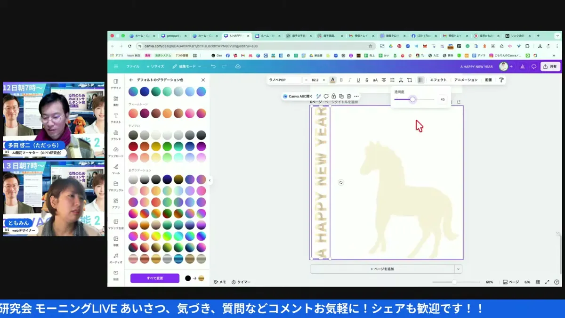Image resolution: width=565 pixels, height=318 pixels.
Task: Toggle strikethrough text formatting
Action: tap(367, 80)
